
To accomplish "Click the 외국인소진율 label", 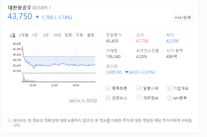I will click(147, 51).
